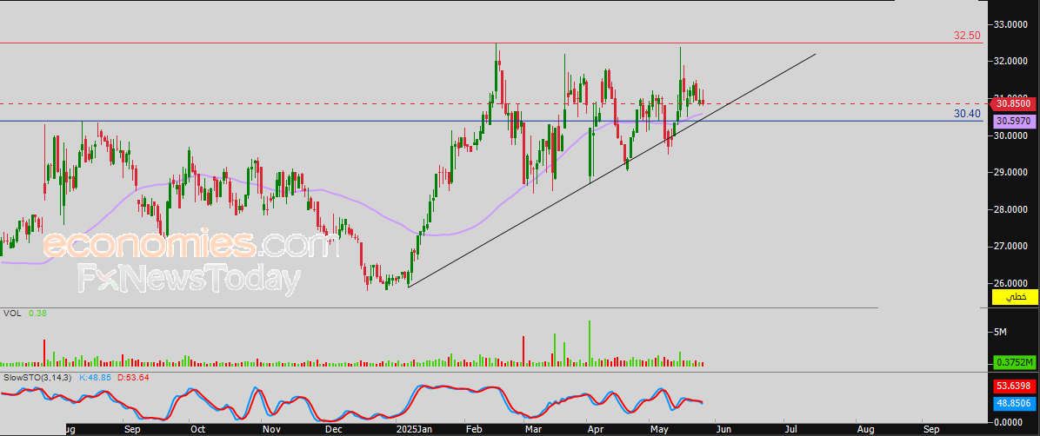Click the K:48.85 stochastic value

pyautogui.click(x=97, y=377)
